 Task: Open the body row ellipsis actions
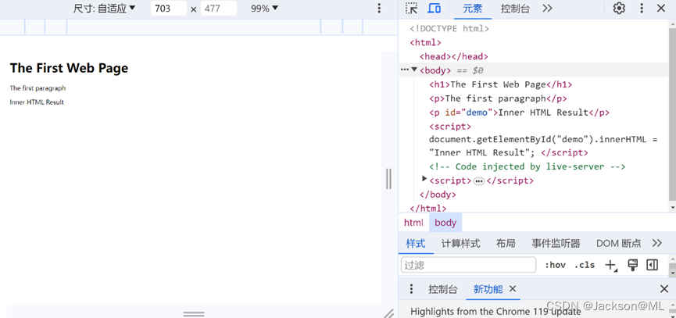coord(404,70)
